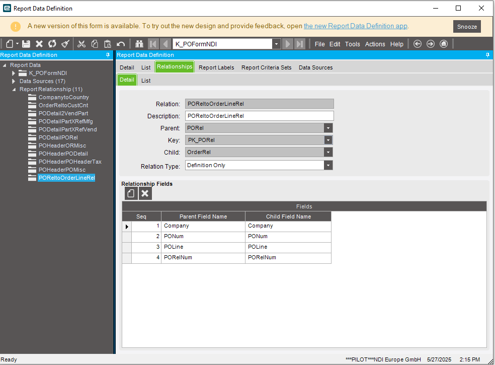This screenshot has width=495, height=365.
Task: Select CompanytoCountry in the tree
Action: pyautogui.click(x=63, y=97)
